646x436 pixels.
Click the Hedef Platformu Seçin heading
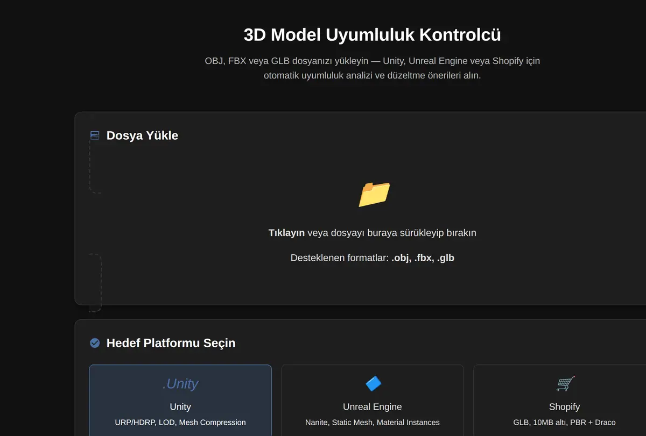pyautogui.click(x=171, y=343)
